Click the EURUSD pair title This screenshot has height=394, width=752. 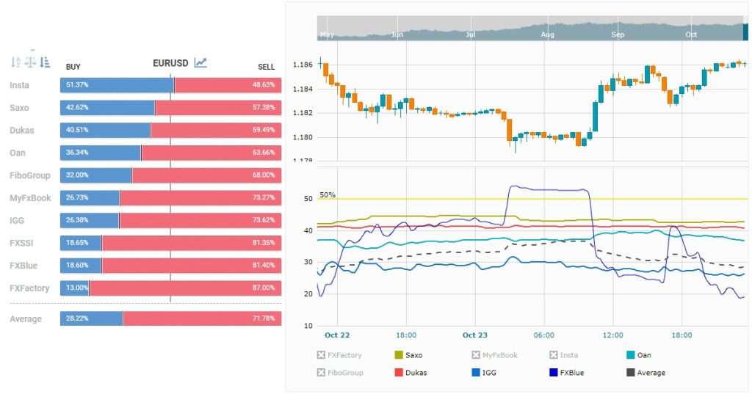click(172, 63)
